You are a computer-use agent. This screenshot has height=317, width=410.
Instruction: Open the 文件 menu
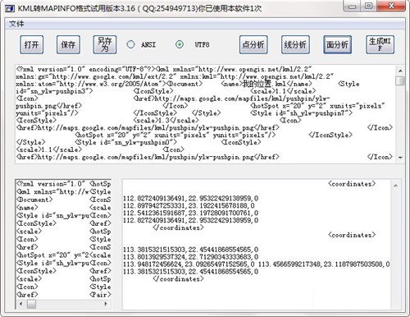coord(16,24)
